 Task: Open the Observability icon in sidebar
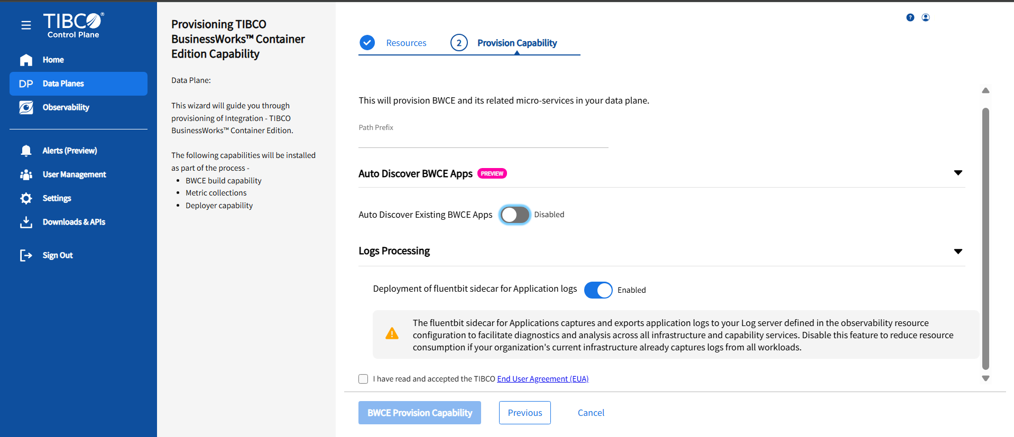pyautogui.click(x=26, y=107)
